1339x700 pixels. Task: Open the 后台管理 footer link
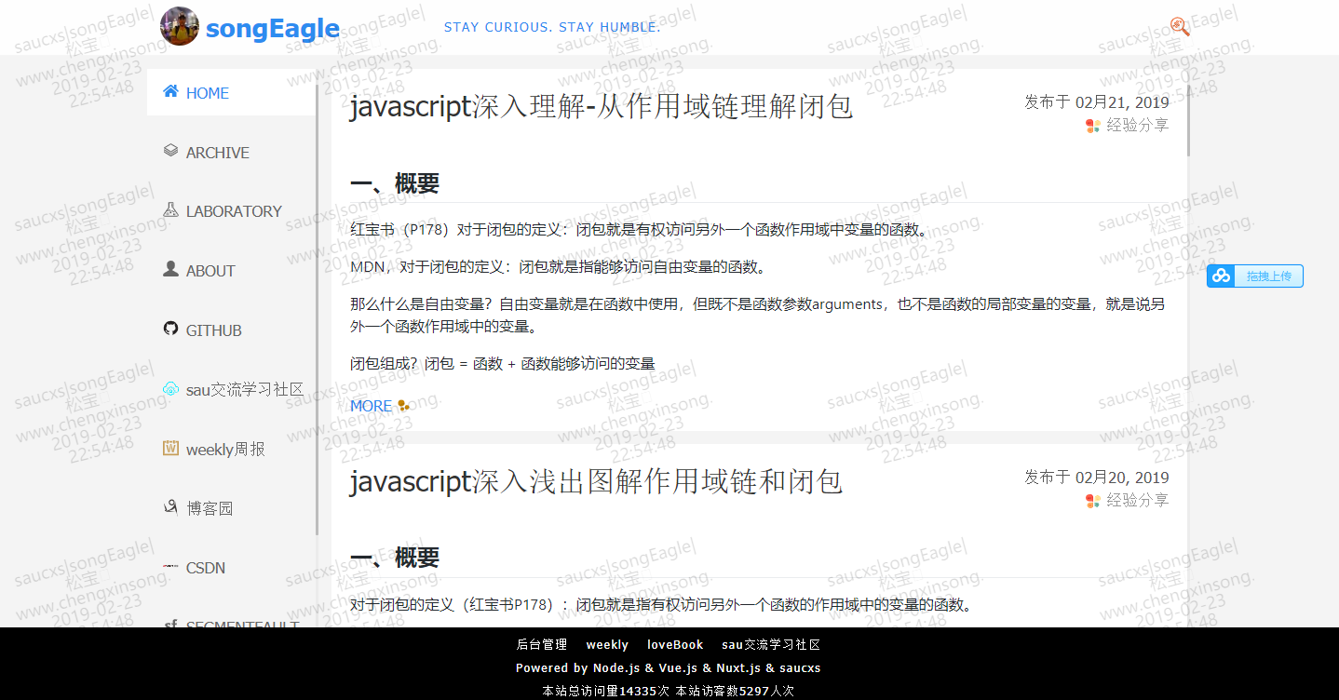(x=541, y=644)
